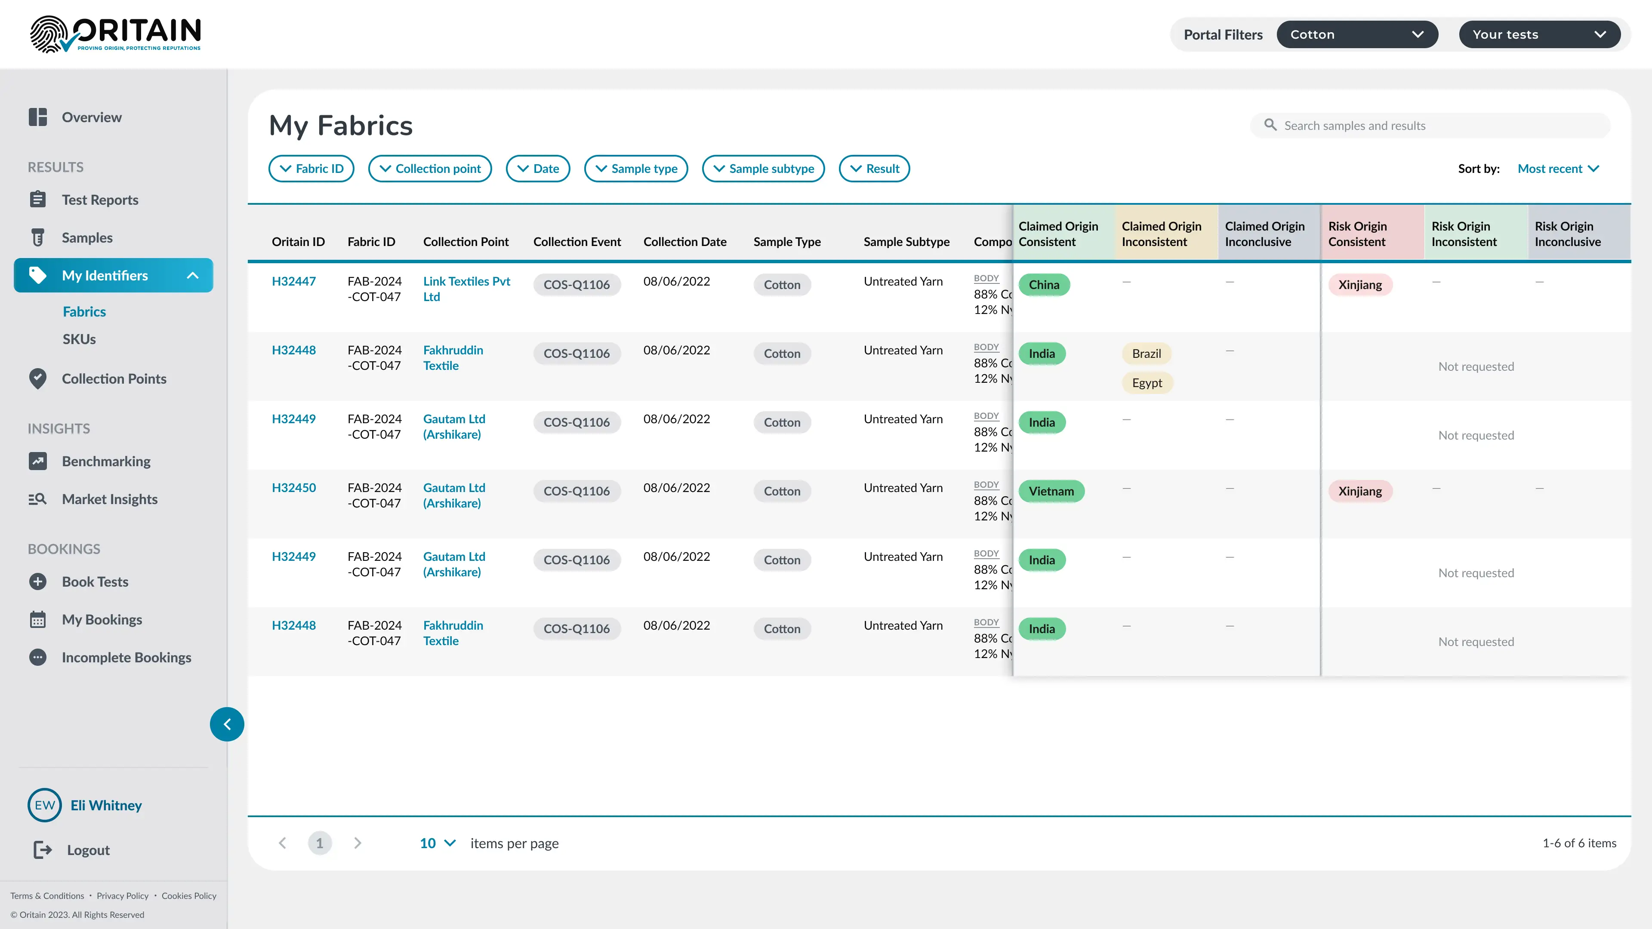
Task: Open the Cookies Policy link
Action: [x=189, y=895]
